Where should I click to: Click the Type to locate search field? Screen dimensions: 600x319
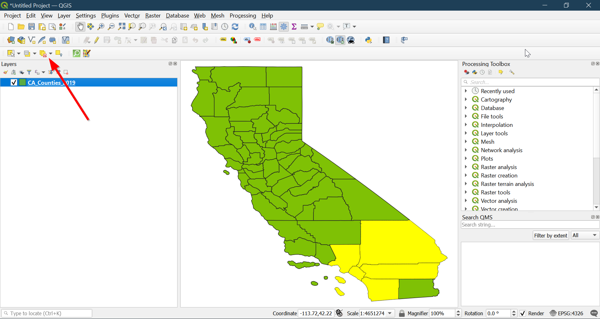click(47, 313)
